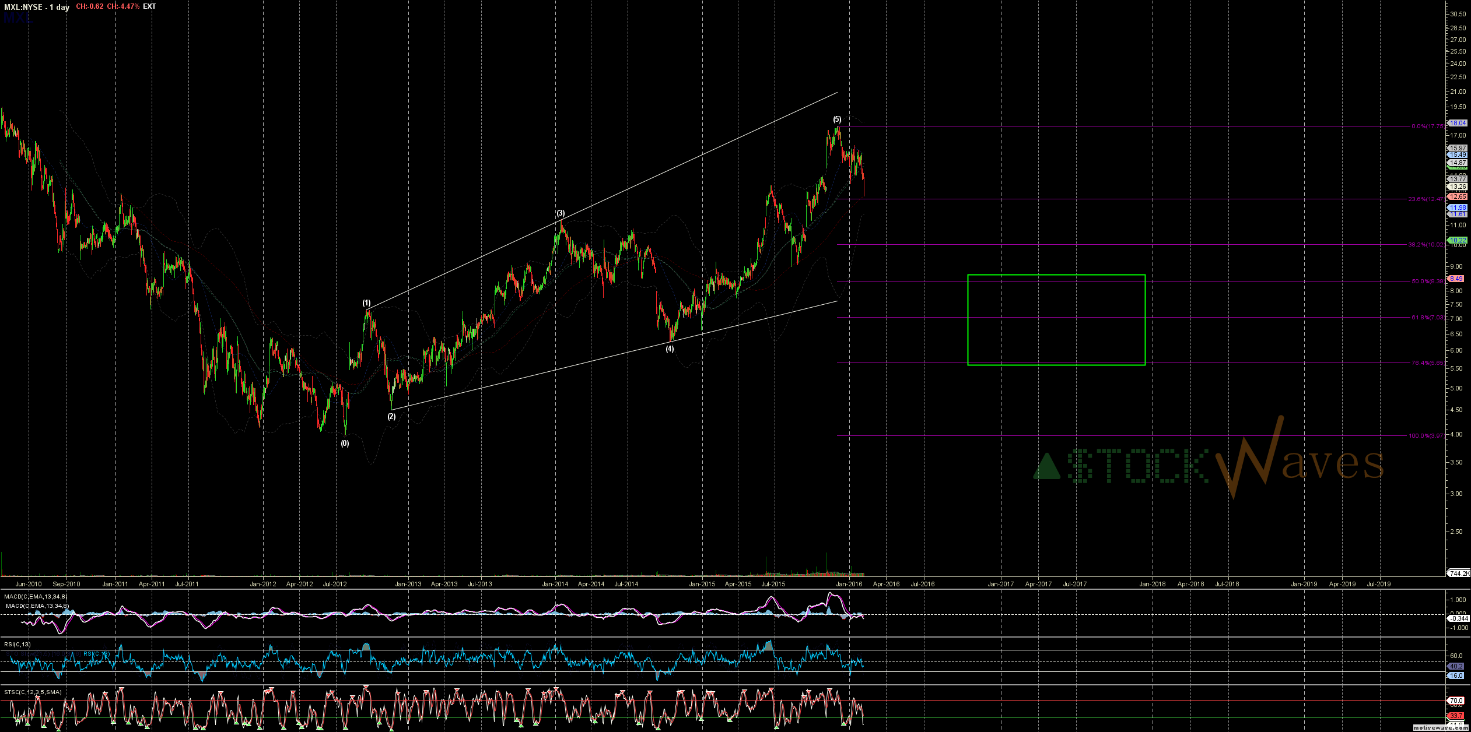Select the wave (0) label at the low
The height and width of the screenshot is (732, 1471).
coord(345,443)
